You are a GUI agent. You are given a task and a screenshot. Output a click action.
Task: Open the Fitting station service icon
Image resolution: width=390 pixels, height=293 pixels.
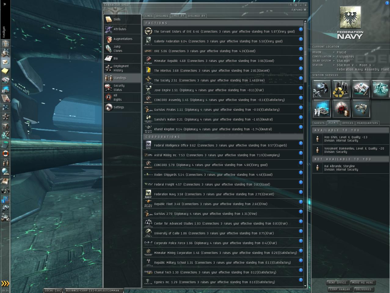tap(380, 89)
